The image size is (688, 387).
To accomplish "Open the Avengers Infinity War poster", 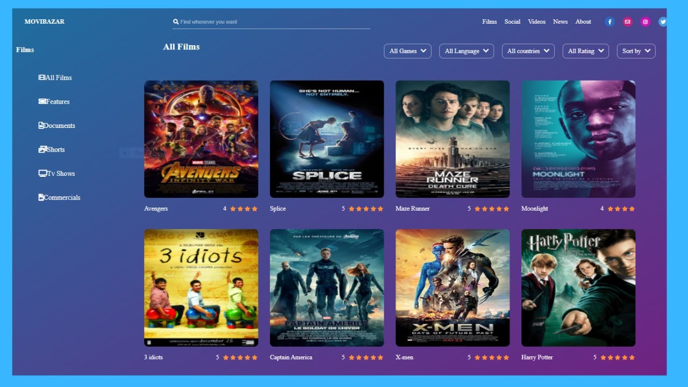I will click(201, 139).
